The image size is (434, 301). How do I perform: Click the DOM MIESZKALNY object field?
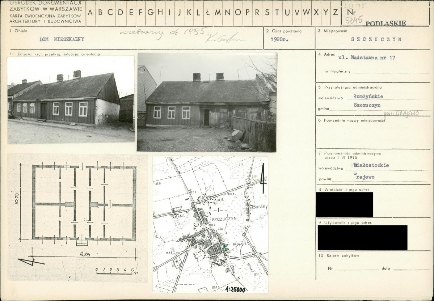pyautogui.click(x=62, y=39)
